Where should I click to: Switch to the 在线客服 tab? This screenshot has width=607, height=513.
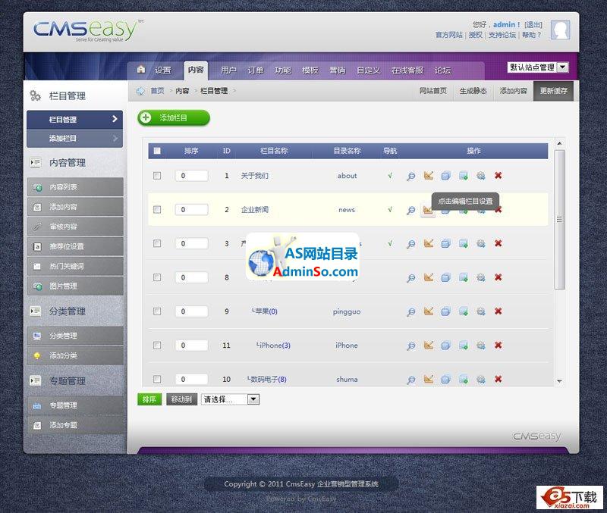[407, 70]
